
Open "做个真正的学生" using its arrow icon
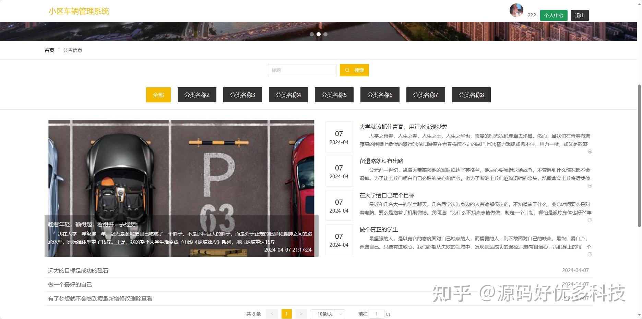[590, 254]
